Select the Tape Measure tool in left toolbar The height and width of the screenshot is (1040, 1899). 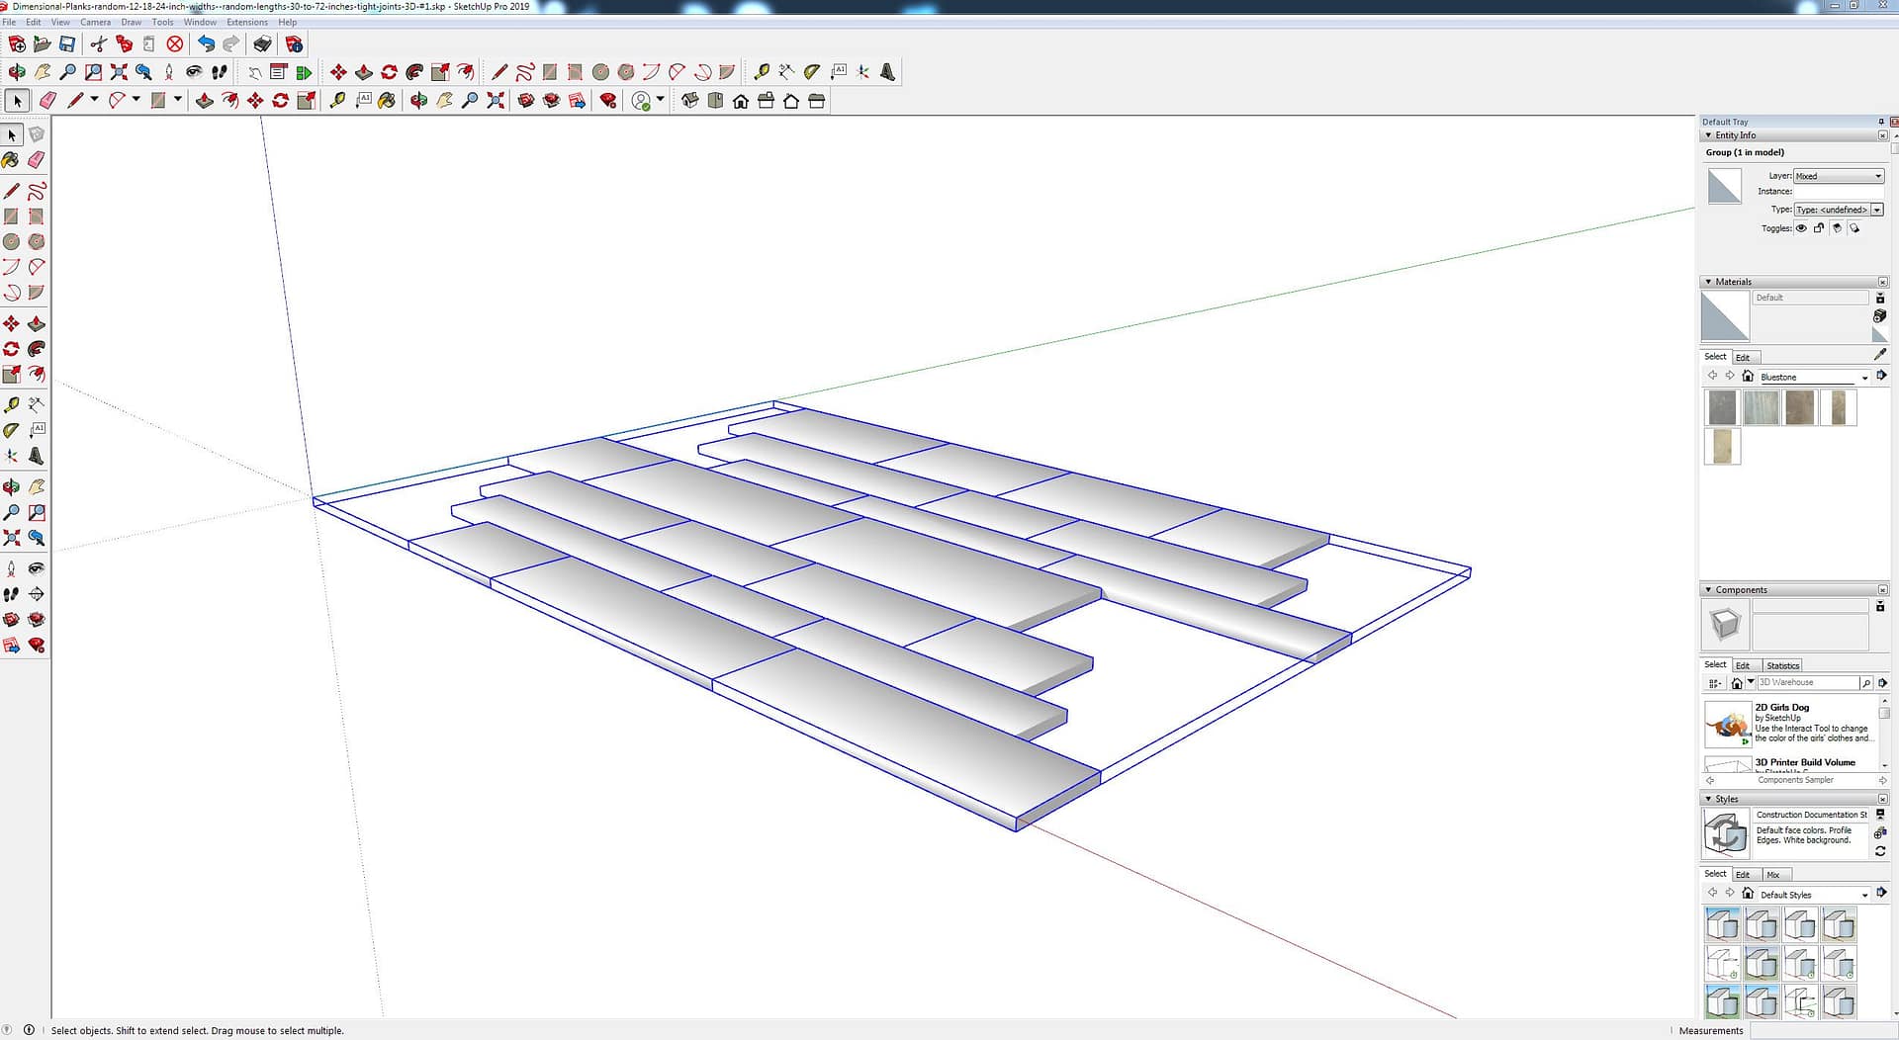pyautogui.click(x=11, y=404)
